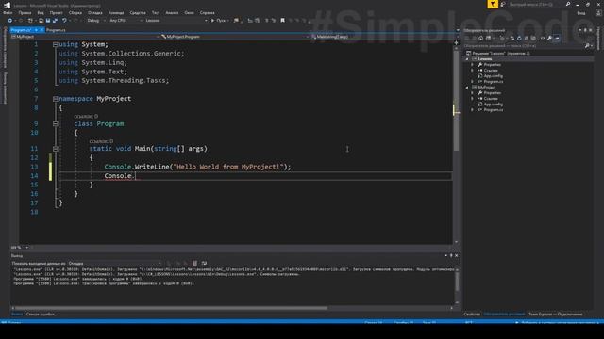
Task: Switch to Свойства tab at bottom right
Action: (472, 315)
